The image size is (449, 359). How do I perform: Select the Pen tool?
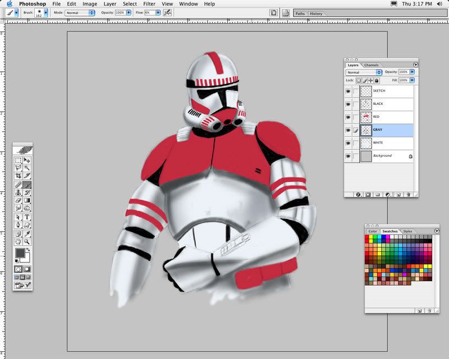[19, 225]
